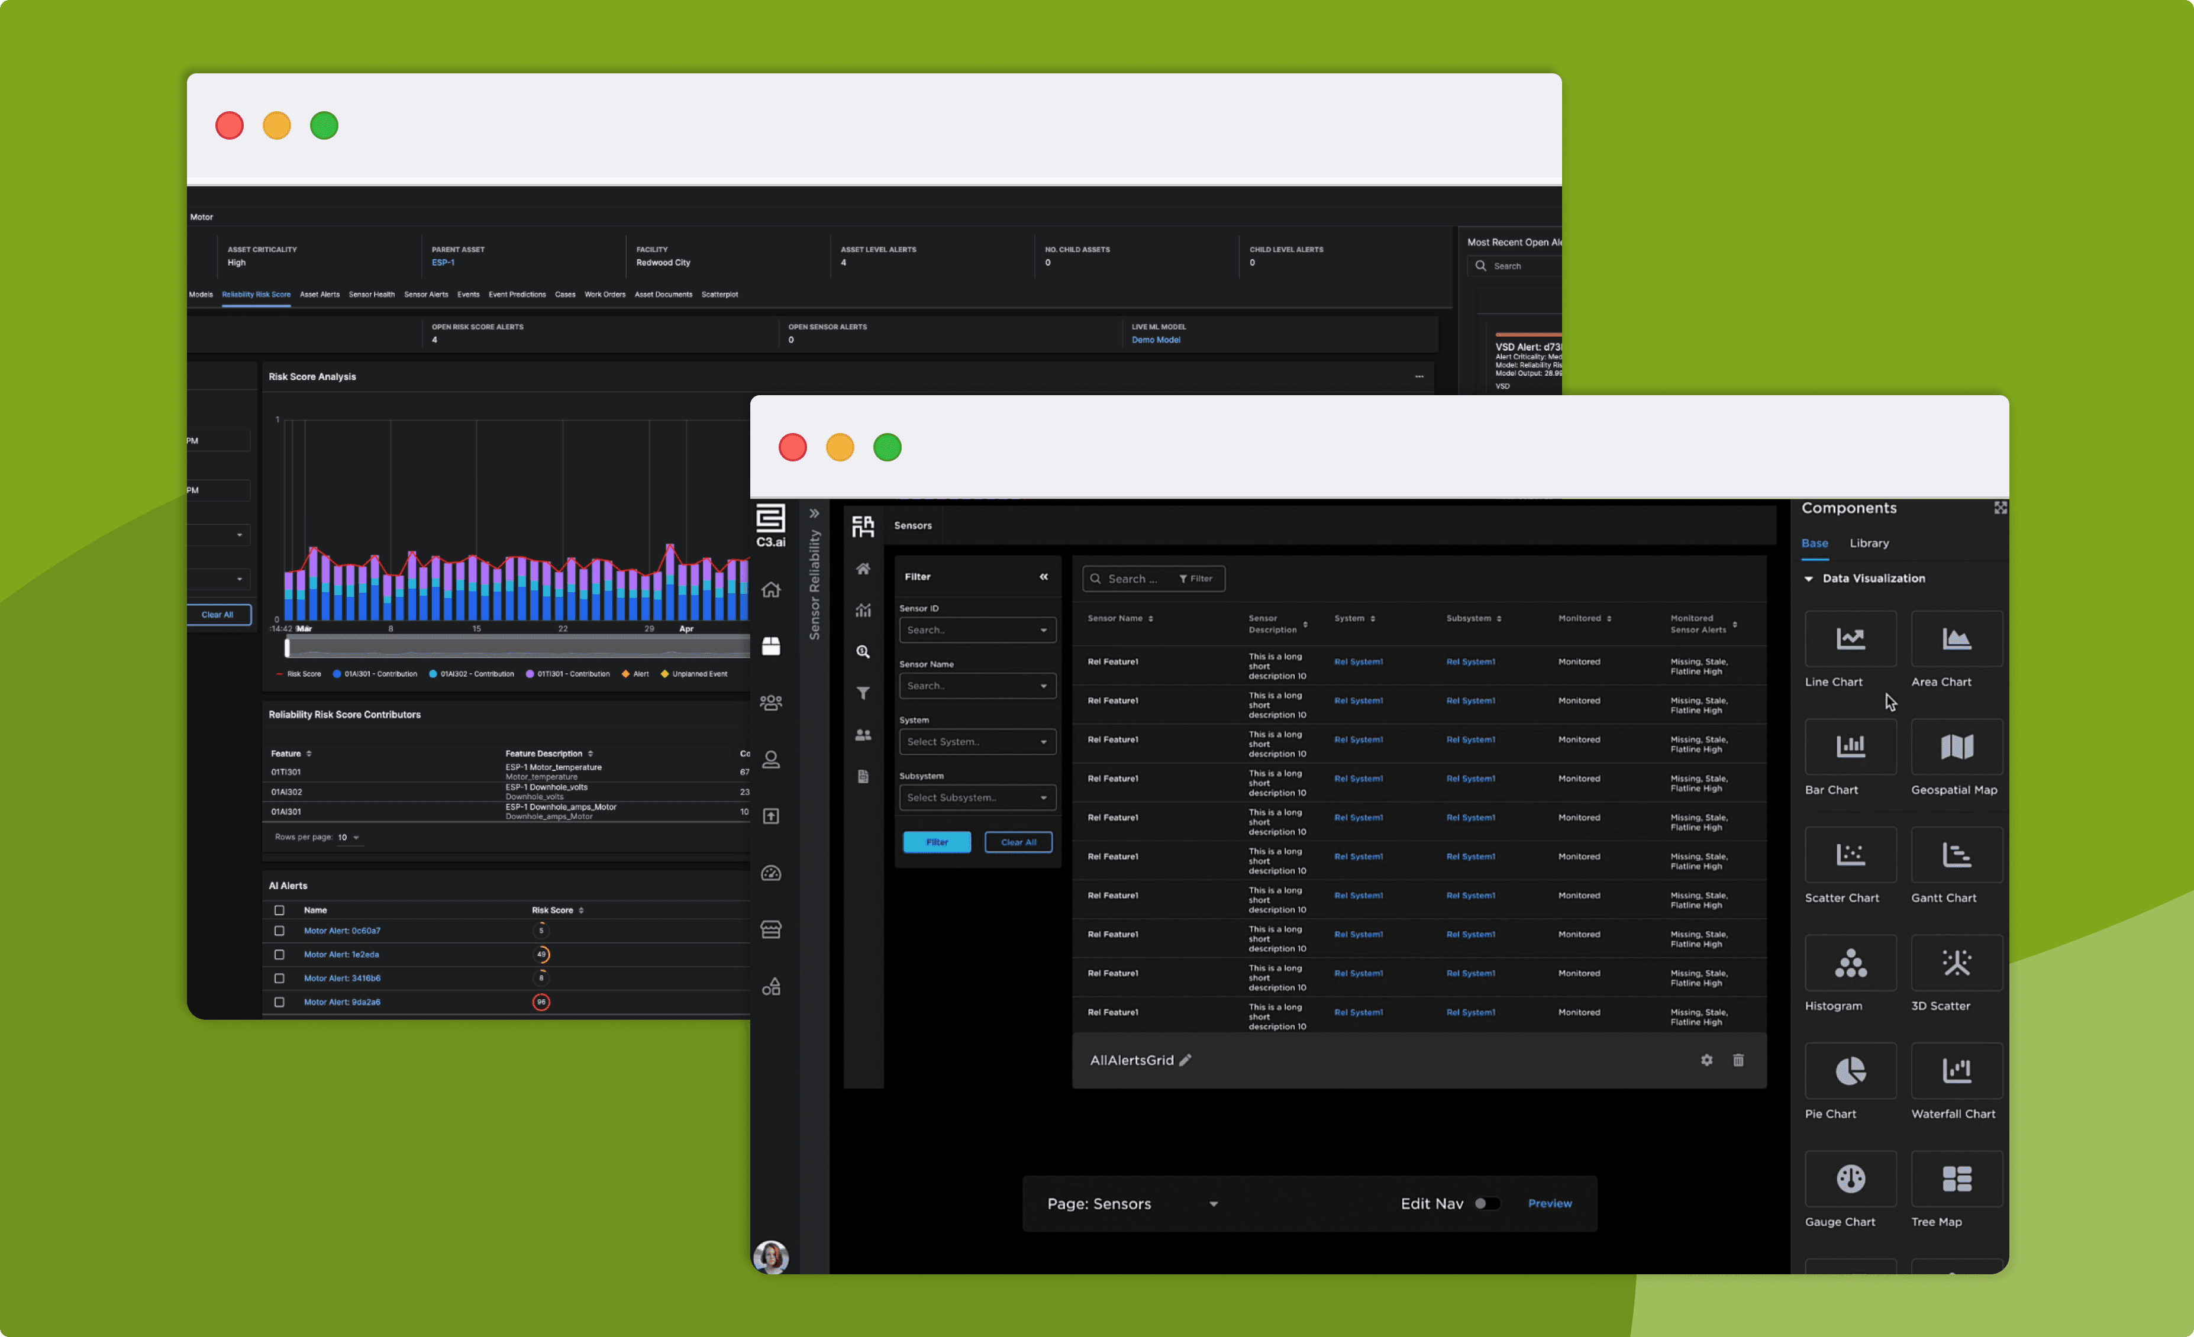The width and height of the screenshot is (2194, 1337).
Task: Click the C3.ai logo
Action: 770,525
